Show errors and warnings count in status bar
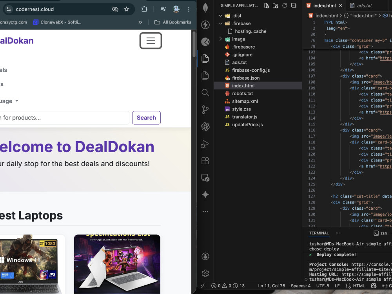This screenshot has width=392, height=294. coord(228,286)
